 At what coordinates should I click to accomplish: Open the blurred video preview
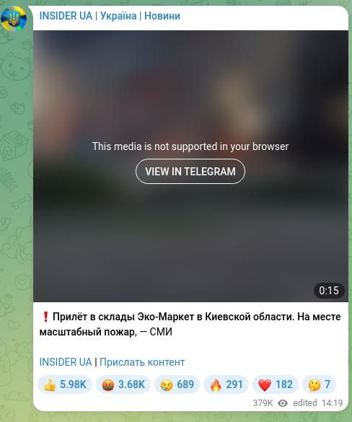pos(190,166)
